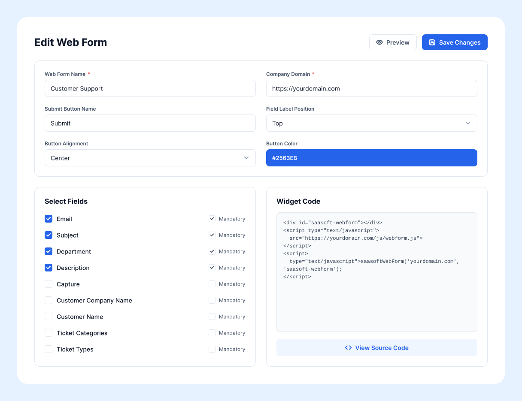Open the Field Label Position dropdown

[372, 123]
